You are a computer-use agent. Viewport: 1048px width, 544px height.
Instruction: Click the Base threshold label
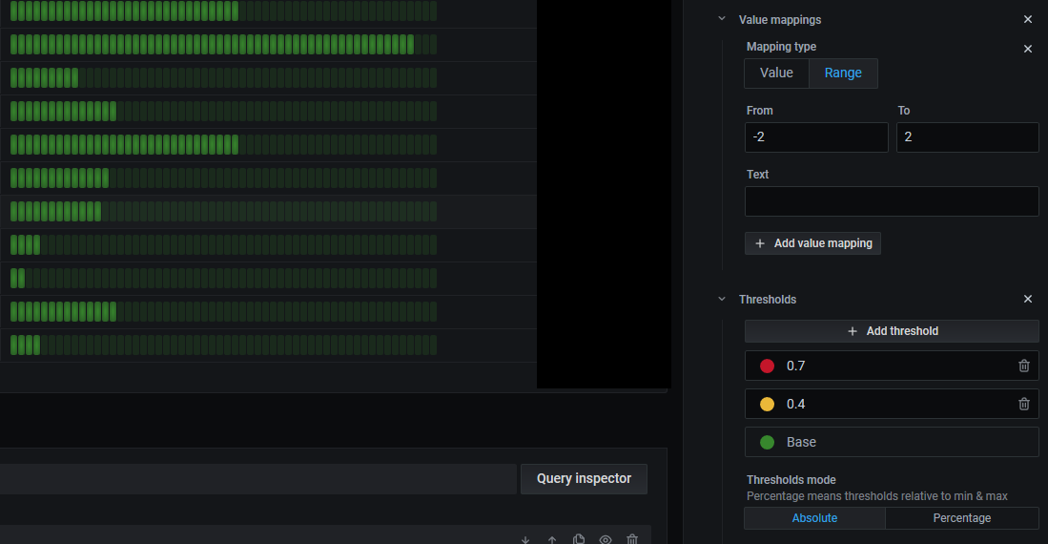pos(801,442)
